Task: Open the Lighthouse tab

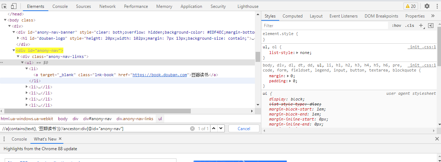Action: pyautogui.click(x=248, y=6)
